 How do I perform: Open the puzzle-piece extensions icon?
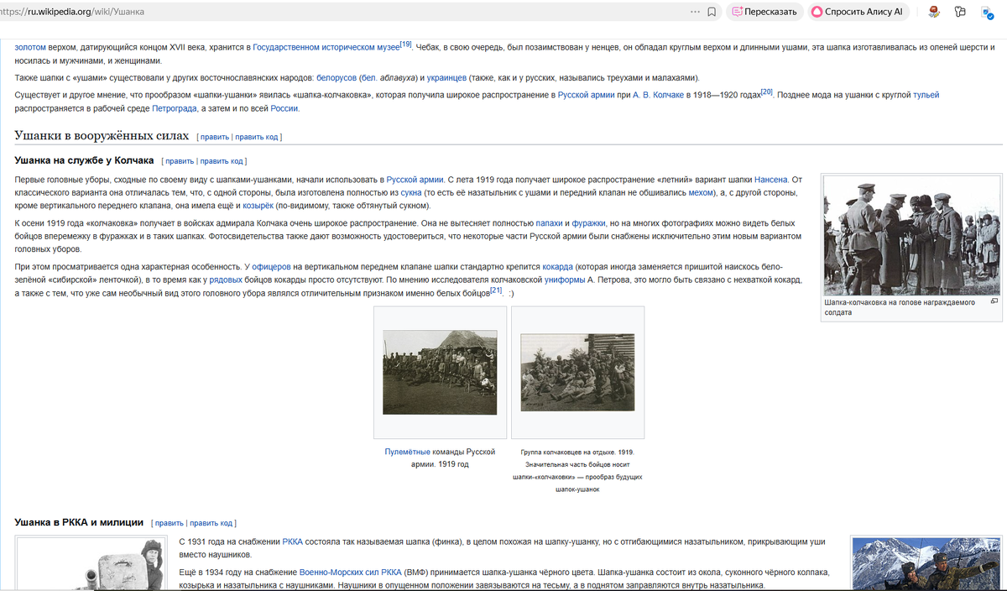(960, 12)
